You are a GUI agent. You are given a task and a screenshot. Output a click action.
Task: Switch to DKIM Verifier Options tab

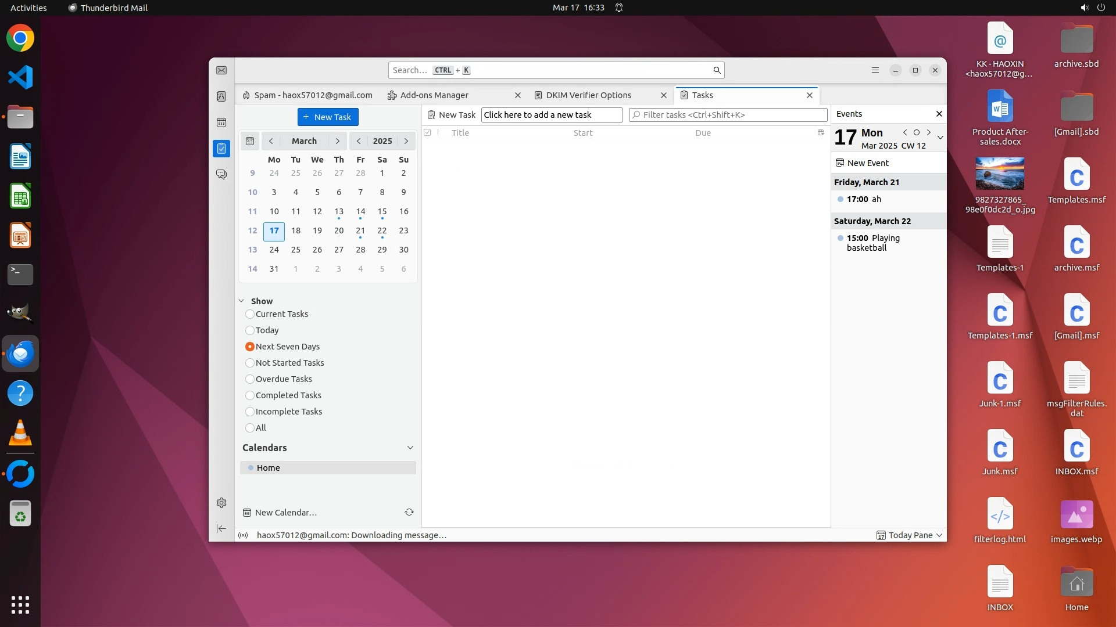(x=588, y=95)
